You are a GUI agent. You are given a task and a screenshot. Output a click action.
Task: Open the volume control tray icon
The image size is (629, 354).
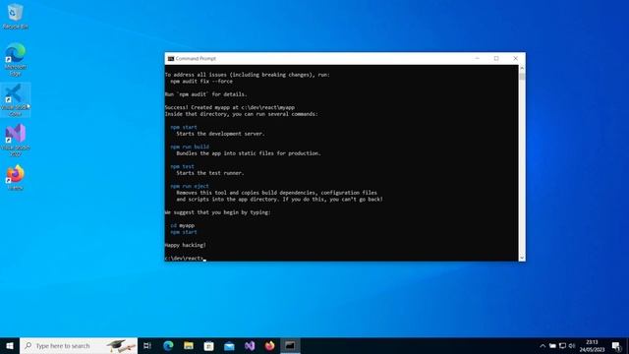pyautogui.click(x=572, y=345)
